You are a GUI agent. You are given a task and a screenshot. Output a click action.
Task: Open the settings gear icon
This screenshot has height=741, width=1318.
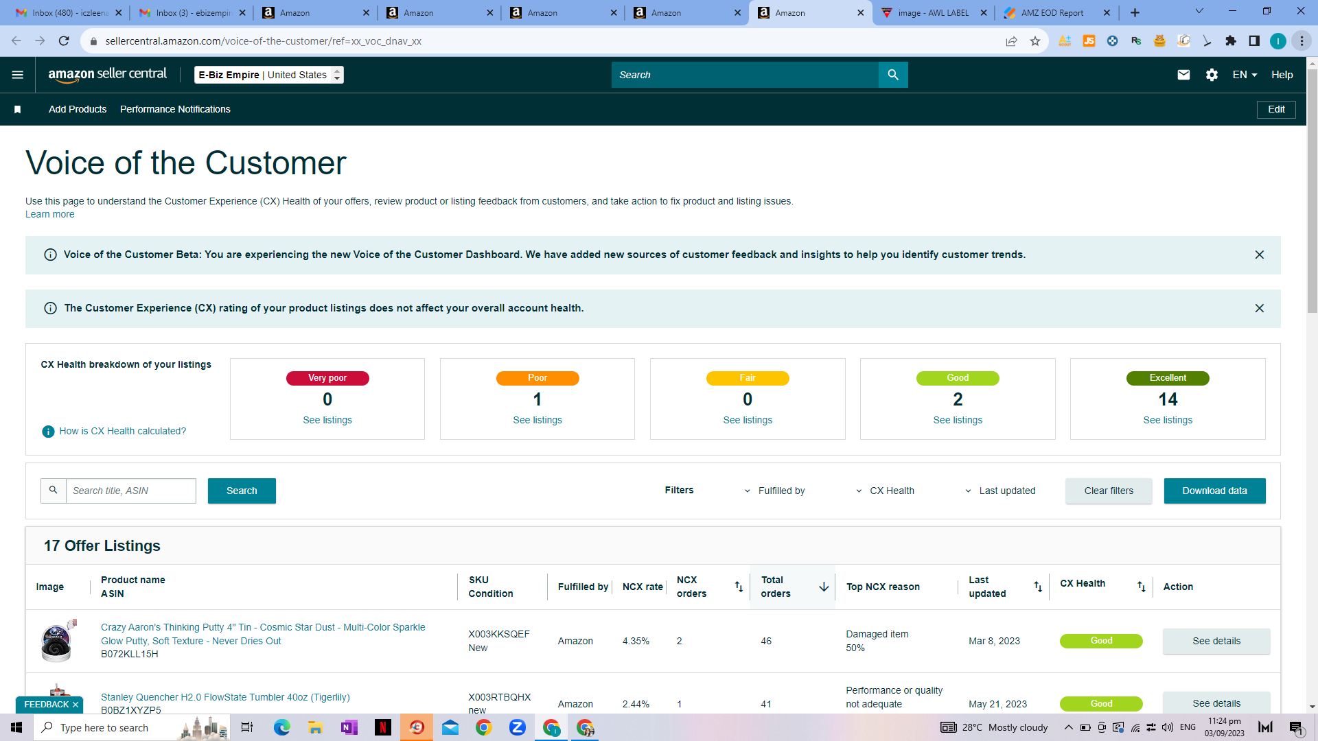point(1212,75)
